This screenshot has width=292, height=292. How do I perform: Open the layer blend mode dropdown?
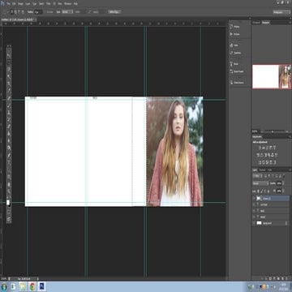[260, 183]
